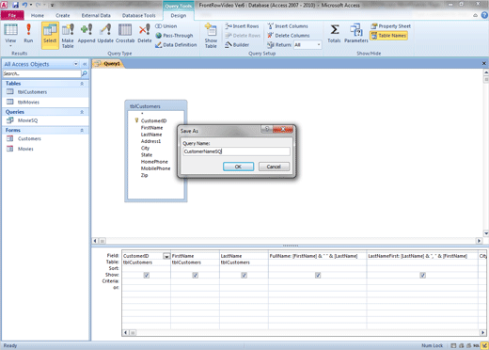Switch to the External Data ribbon tab
489x350 pixels.
[96, 15]
